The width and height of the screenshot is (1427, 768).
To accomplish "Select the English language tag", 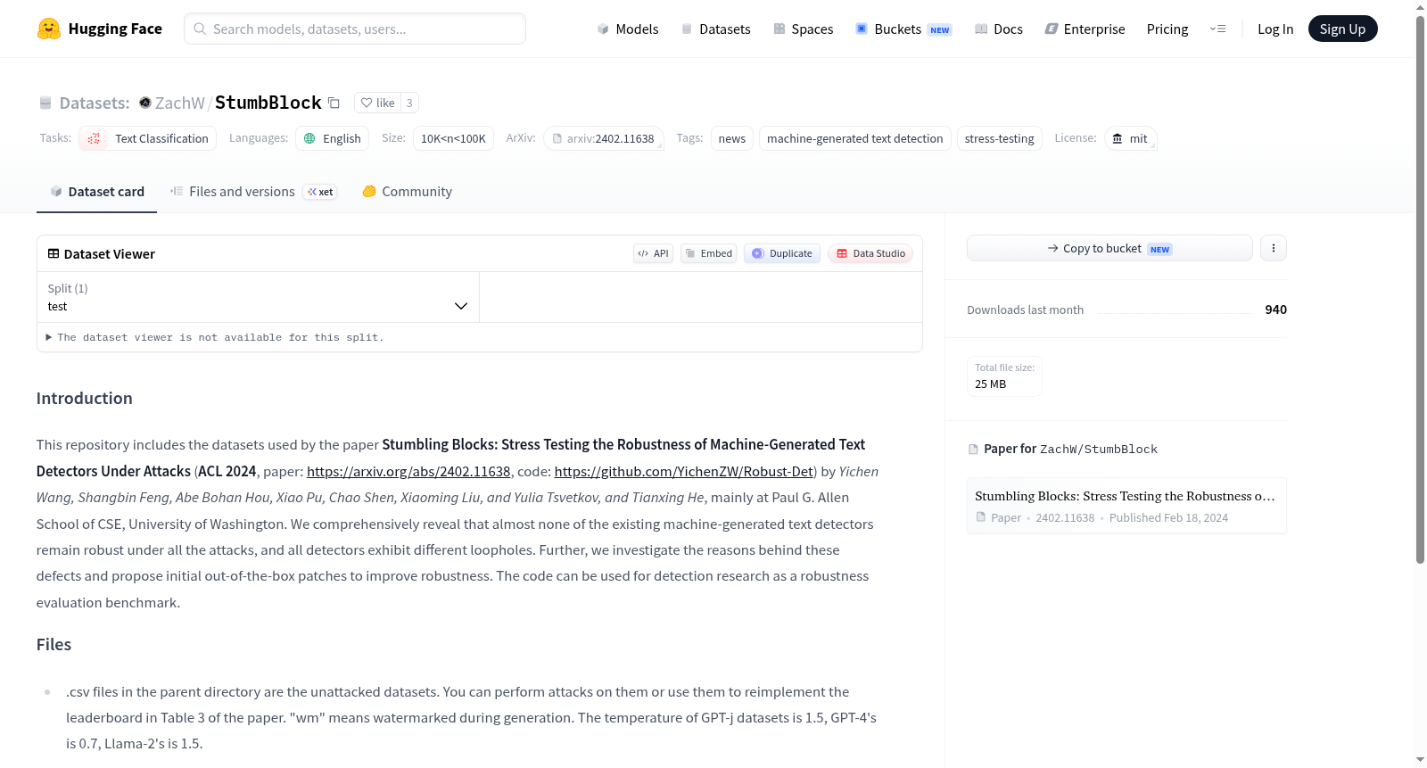I will (x=332, y=138).
